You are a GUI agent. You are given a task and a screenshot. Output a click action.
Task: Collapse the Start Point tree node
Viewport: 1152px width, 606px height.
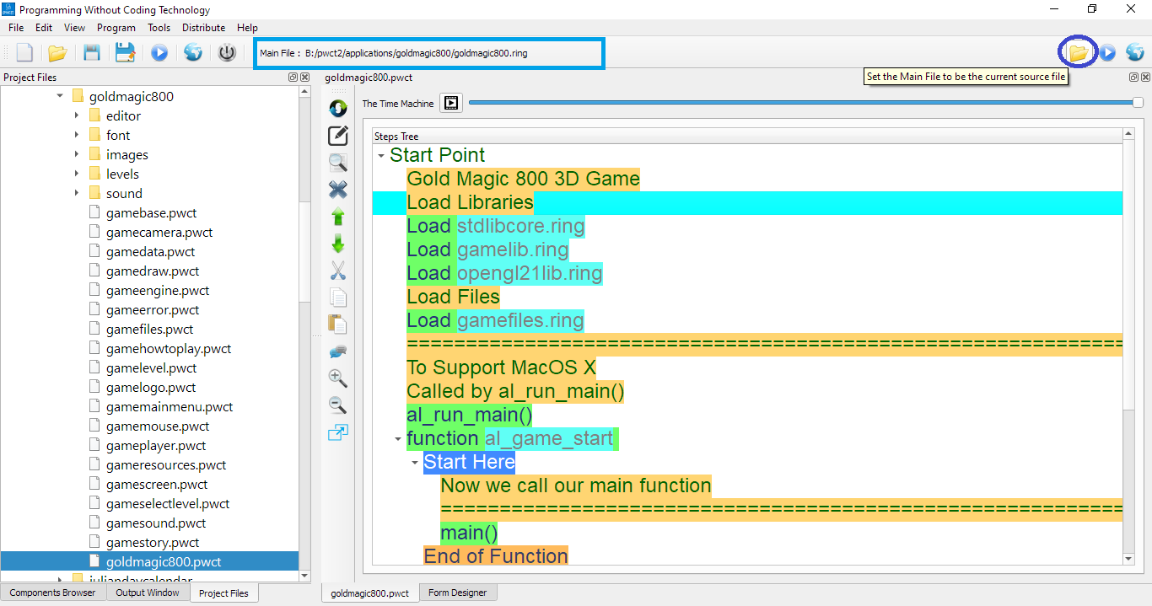coord(381,156)
